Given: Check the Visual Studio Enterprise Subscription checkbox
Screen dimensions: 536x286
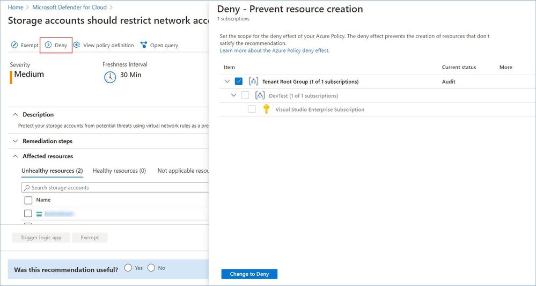Looking at the screenshot, I should click(252, 109).
